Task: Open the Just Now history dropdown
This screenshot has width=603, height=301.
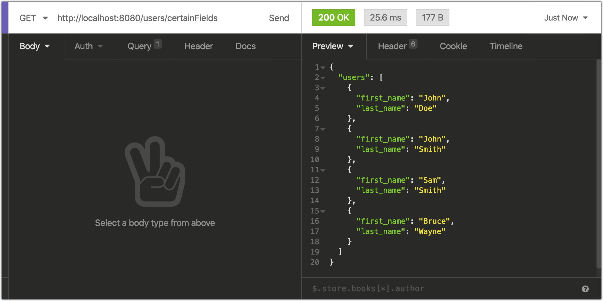Action: (566, 18)
